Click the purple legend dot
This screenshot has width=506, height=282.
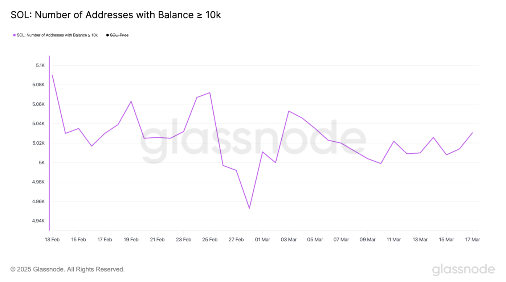point(14,35)
